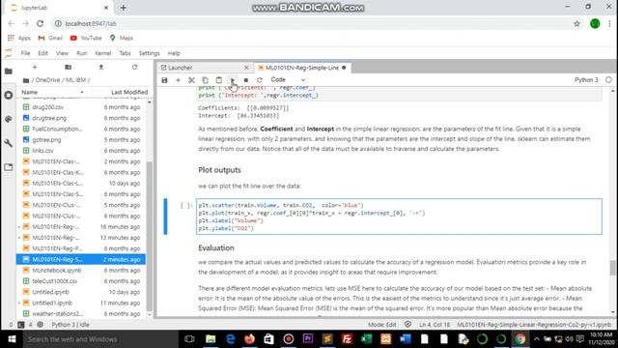Open the cell type Code dropdown

pyautogui.click(x=288, y=79)
